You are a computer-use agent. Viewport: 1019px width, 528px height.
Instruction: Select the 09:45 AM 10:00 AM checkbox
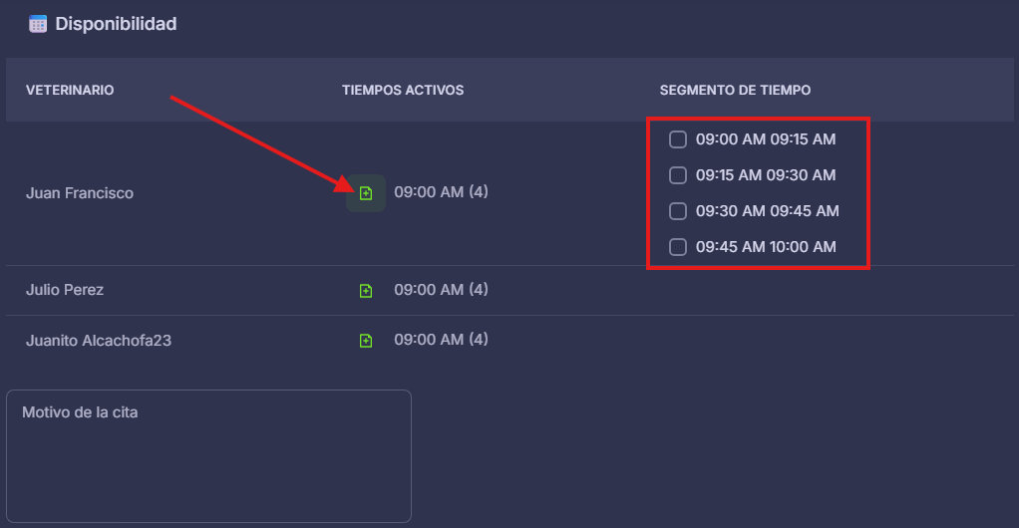pos(678,247)
